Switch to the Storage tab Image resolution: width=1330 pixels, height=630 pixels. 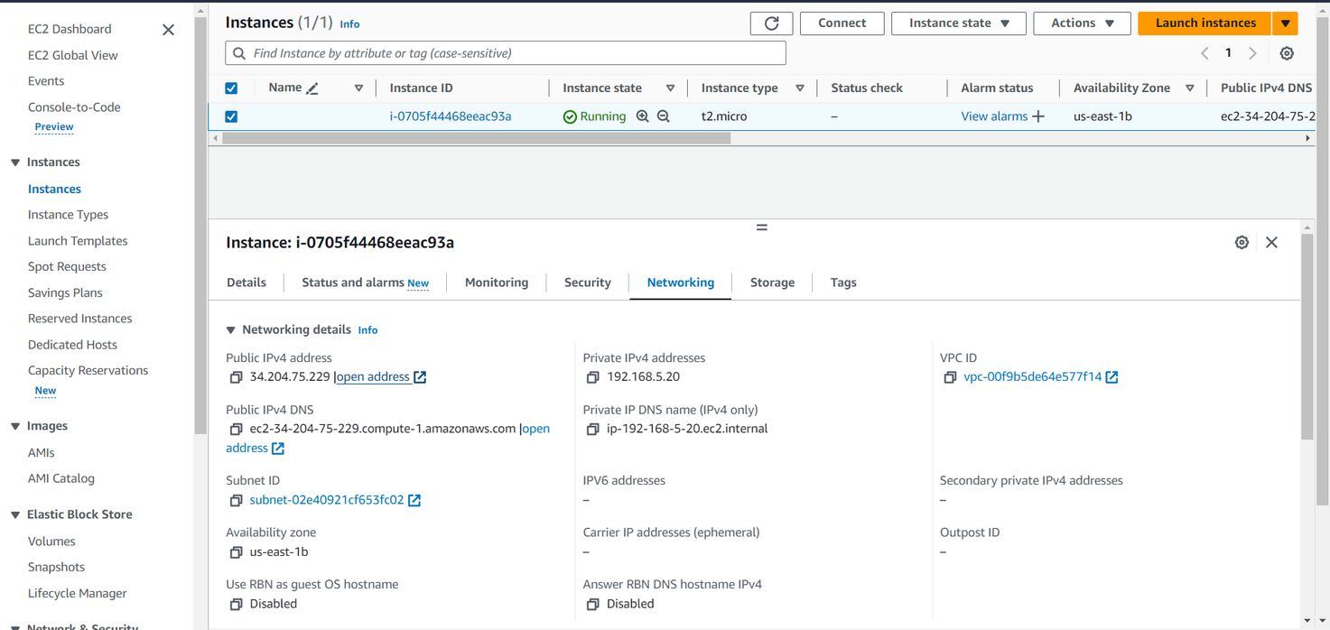pyautogui.click(x=772, y=283)
